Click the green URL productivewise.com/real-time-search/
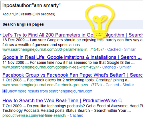Viewport: 143px width, 120px height. (x=34, y=115)
